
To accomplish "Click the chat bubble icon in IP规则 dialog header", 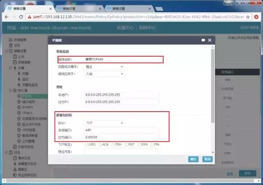I will tap(203, 40).
